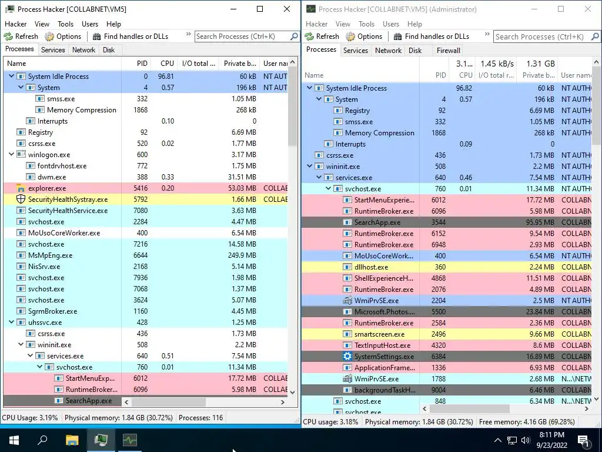Click Registry process icon in Administrator window
Viewport: 602px width, 452px height.
click(338, 111)
